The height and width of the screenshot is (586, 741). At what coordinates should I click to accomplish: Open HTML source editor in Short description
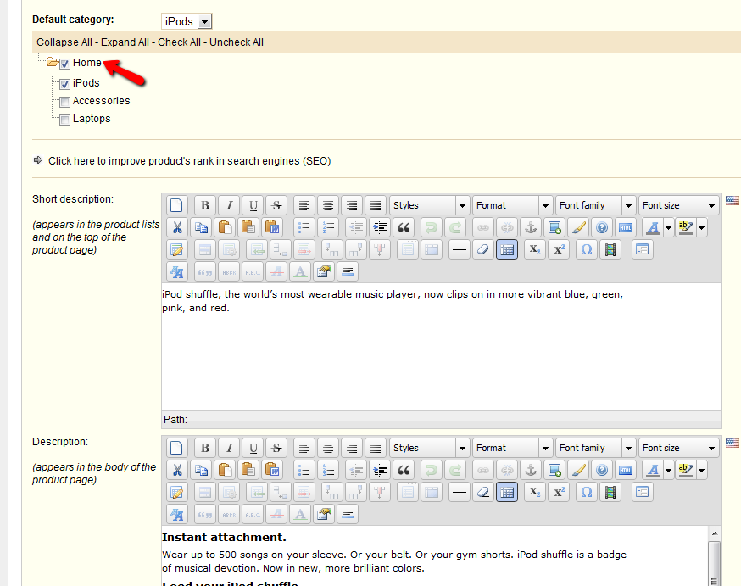(x=626, y=228)
